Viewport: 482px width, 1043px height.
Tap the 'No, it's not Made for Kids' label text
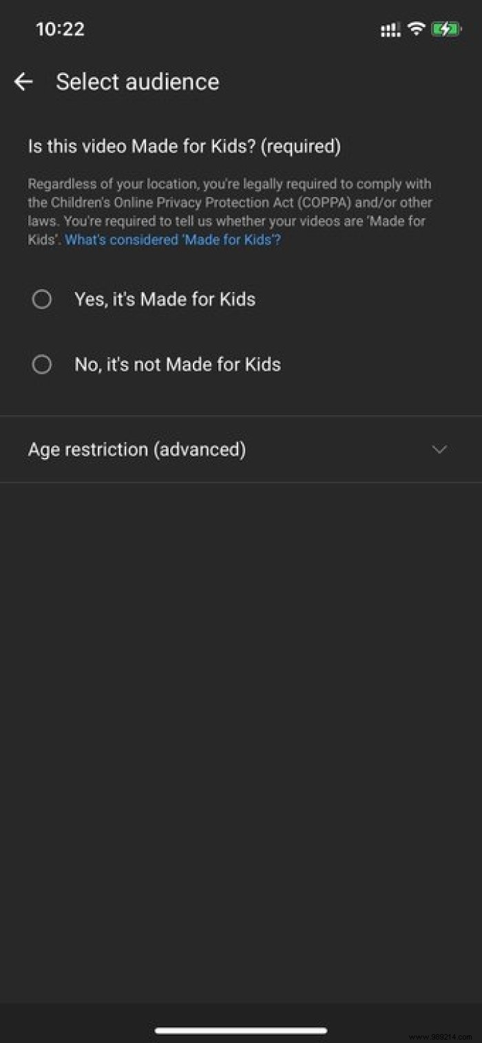pos(178,364)
